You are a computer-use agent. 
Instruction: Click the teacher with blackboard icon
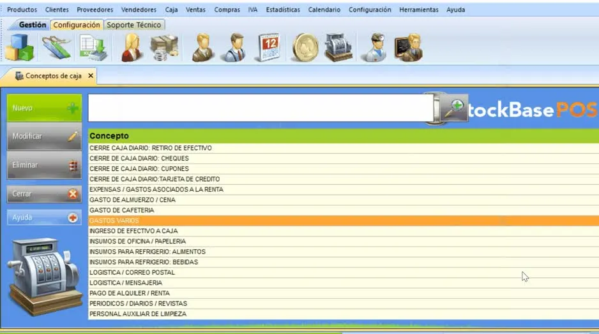(408, 48)
